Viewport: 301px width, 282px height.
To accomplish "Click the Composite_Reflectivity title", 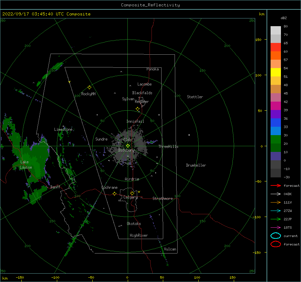I will pos(150,5).
